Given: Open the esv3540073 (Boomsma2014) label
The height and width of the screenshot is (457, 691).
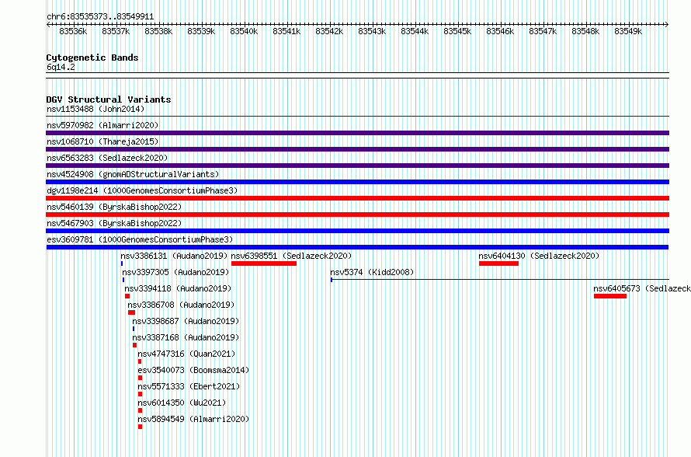Looking at the screenshot, I should pos(193,370).
